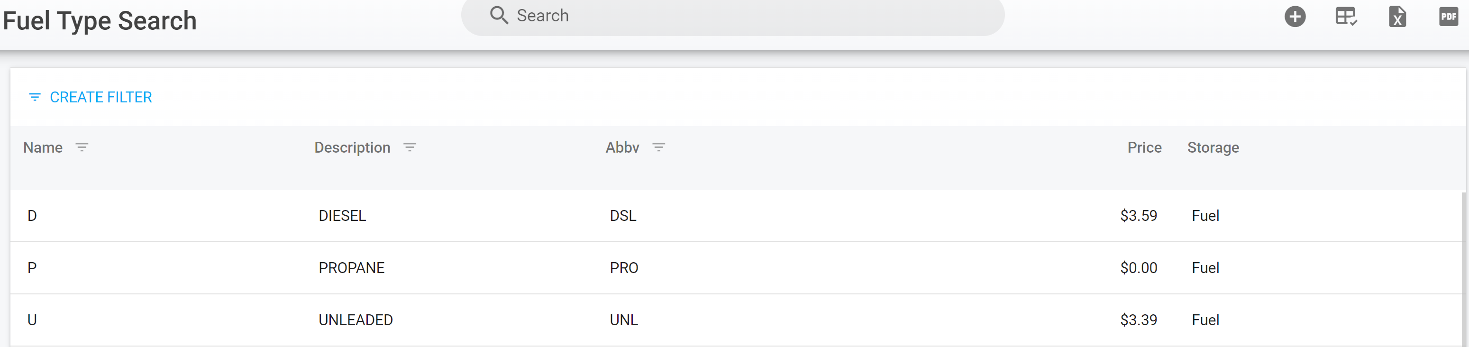Click the magnifying glass search icon
The width and height of the screenshot is (1469, 347).
pyautogui.click(x=498, y=16)
